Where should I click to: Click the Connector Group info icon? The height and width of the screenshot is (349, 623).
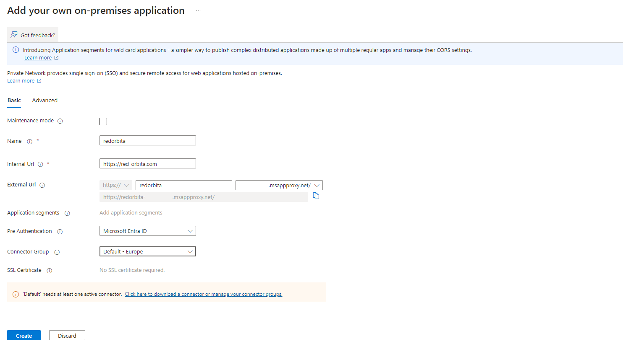(x=57, y=252)
